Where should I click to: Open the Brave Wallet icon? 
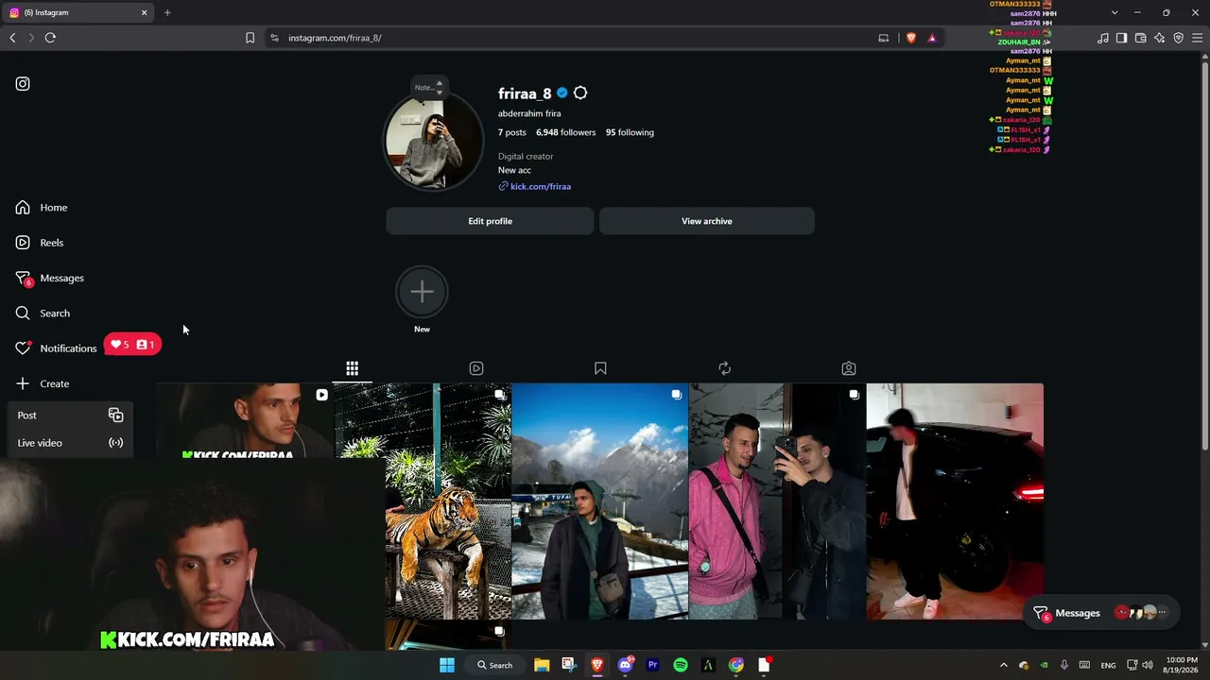[x=1140, y=38]
